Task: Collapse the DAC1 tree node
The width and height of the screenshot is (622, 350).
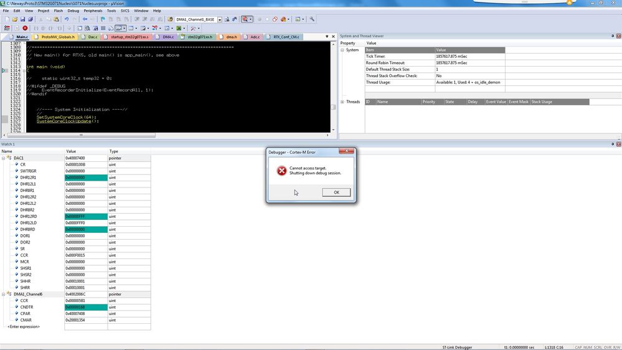Action: [4, 158]
